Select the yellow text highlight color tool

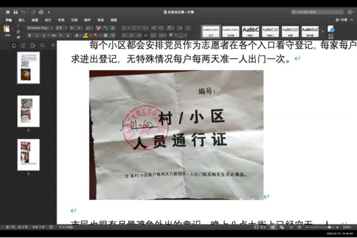[x=86, y=35]
